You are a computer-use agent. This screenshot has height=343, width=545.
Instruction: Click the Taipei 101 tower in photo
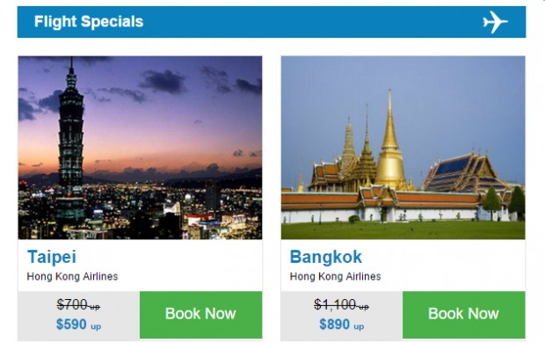(70, 146)
